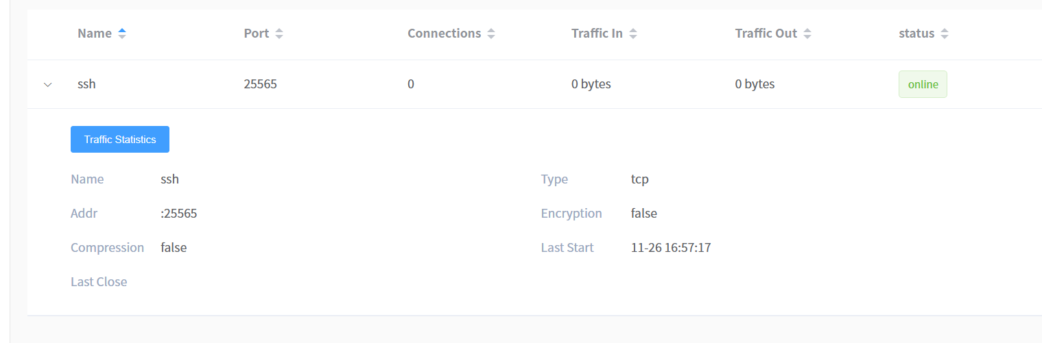Click the 0 bytes Traffic In cell

coord(591,84)
